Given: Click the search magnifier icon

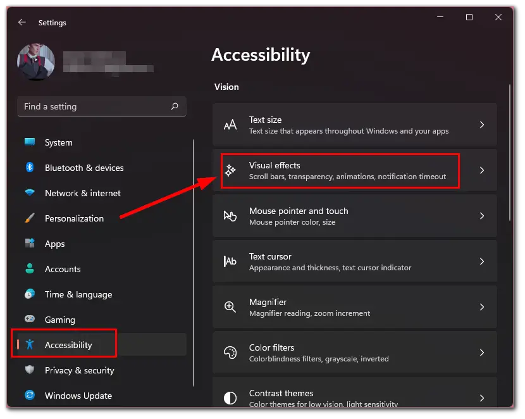Looking at the screenshot, I should (x=175, y=106).
